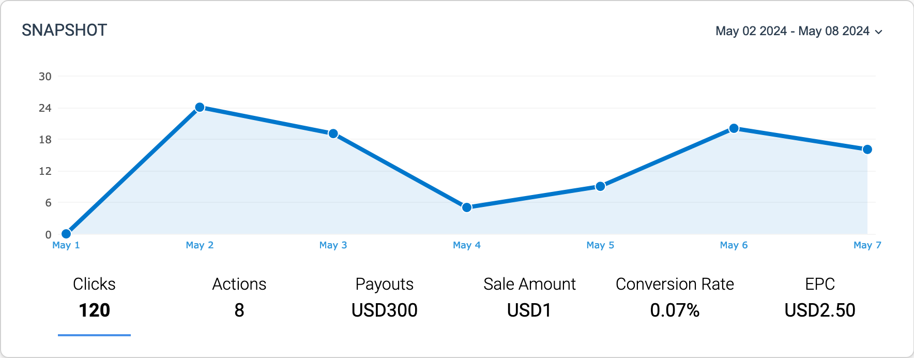Click the May 1 zero data point
The width and height of the screenshot is (914, 358).
[x=66, y=234]
